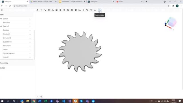Open the options menu on Union row
Screen dimensions: 183x103
click(x=30, y=49)
